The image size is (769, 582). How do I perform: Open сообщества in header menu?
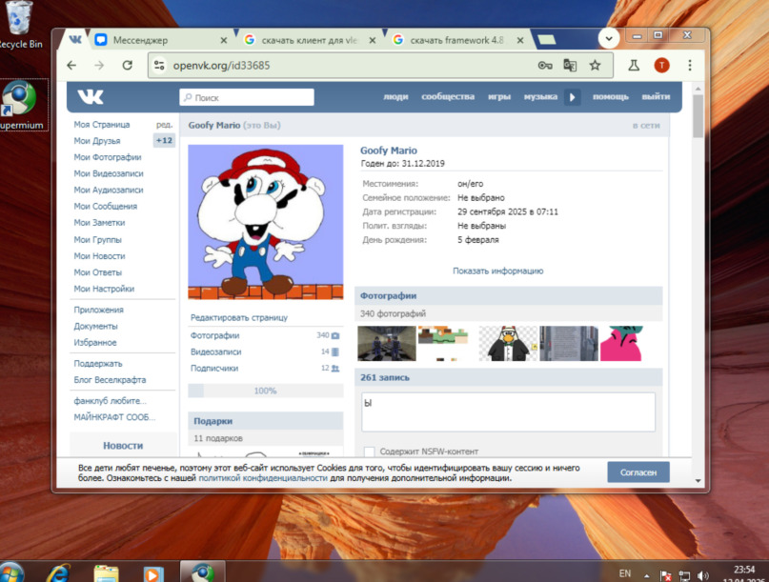tap(448, 96)
